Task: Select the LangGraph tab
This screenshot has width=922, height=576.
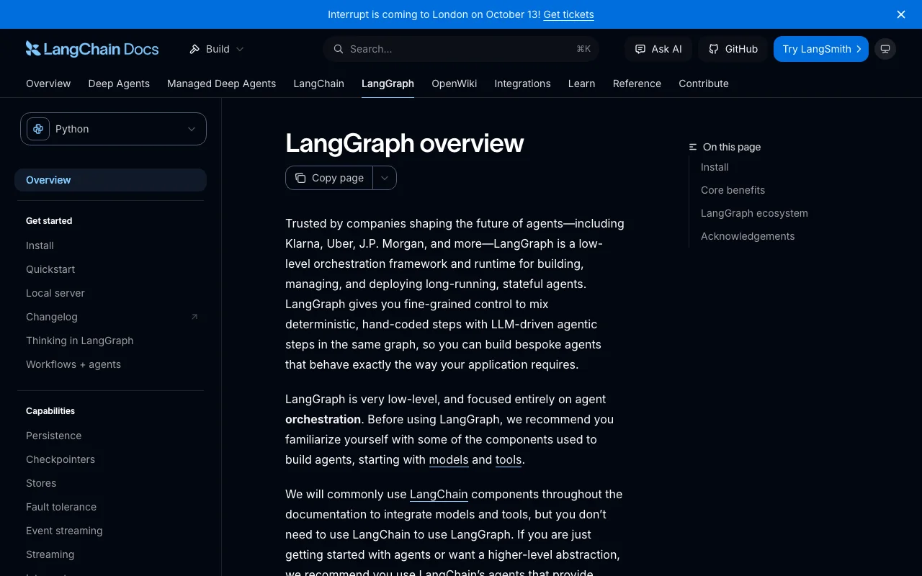Action: pyautogui.click(x=388, y=84)
